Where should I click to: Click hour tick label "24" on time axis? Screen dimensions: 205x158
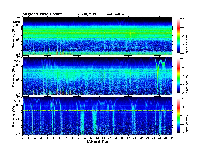click(172, 138)
